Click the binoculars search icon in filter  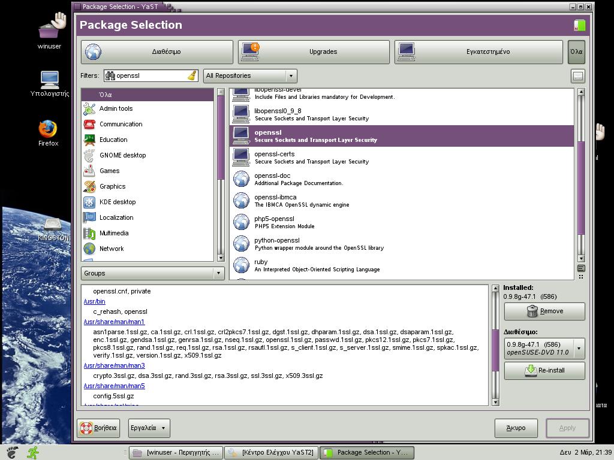(110, 75)
